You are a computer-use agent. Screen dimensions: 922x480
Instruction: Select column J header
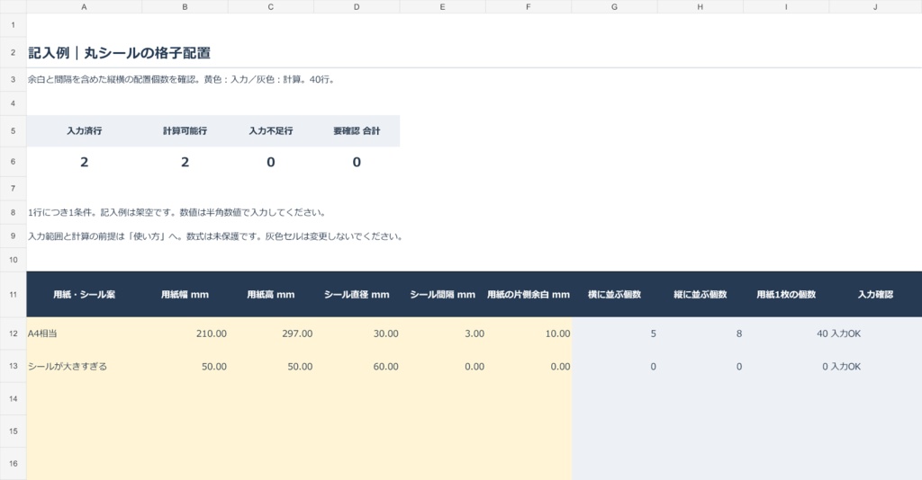[875, 6]
